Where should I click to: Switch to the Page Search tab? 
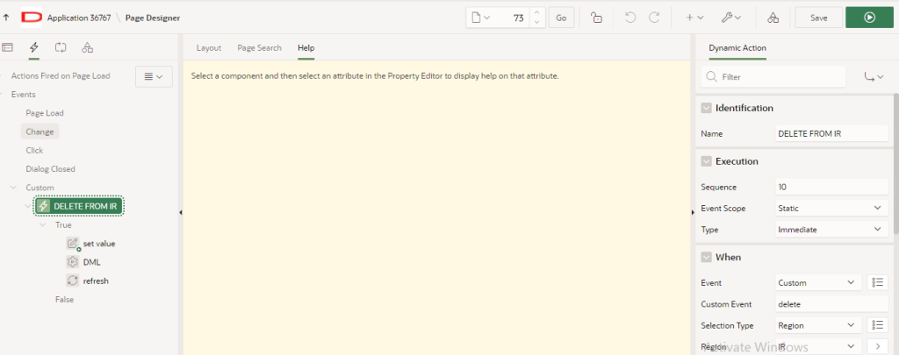pos(259,47)
